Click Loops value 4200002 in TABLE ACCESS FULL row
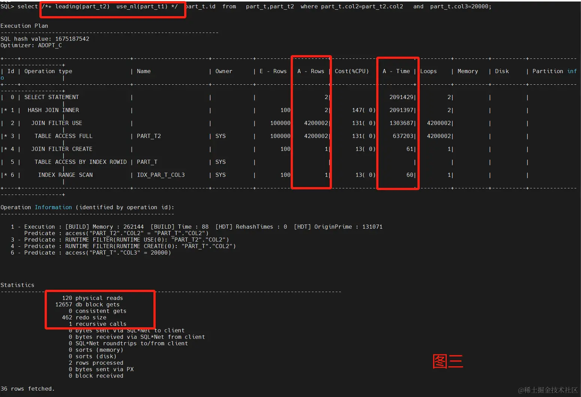This screenshot has width=581, height=397. [439, 136]
